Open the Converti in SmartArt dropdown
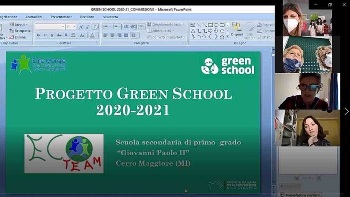 click(166, 37)
